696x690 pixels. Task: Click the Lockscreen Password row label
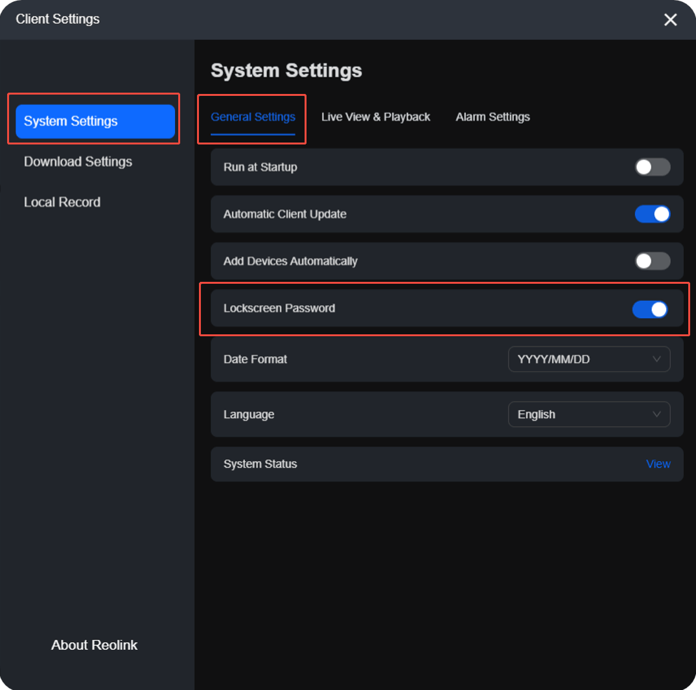[x=279, y=308]
